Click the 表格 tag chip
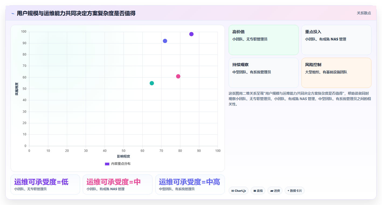 point(258,191)
